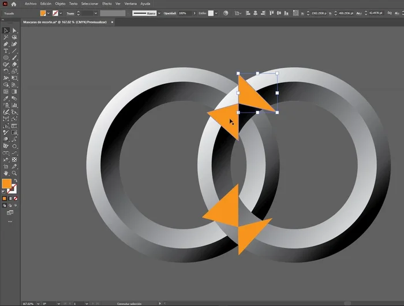Open the Básico brush definition dropdown

click(x=159, y=13)
